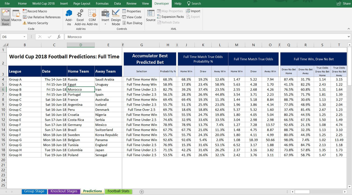Select column G header
The image size is (352, 195).
point(141,45)
